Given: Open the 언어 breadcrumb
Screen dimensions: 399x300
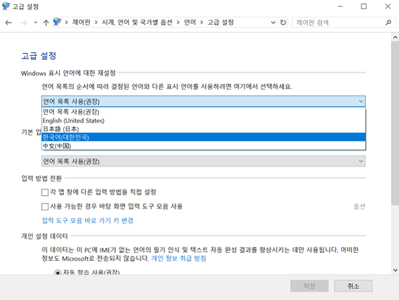Looking at the screenshot, I should pyautogui.click(x=190, y=23).
